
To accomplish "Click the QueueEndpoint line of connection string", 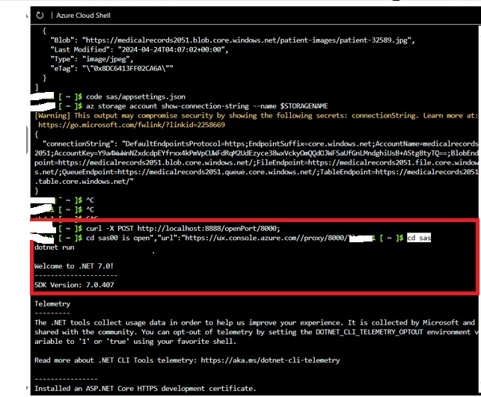I will (x=256, y=172).
